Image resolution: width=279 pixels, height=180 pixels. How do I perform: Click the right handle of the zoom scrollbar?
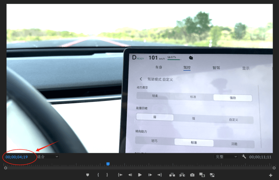coord(274,168)
